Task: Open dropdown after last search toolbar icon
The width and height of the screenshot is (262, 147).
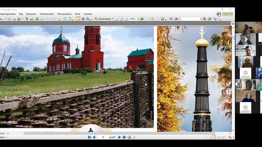Action: click(x=218, y=19)
